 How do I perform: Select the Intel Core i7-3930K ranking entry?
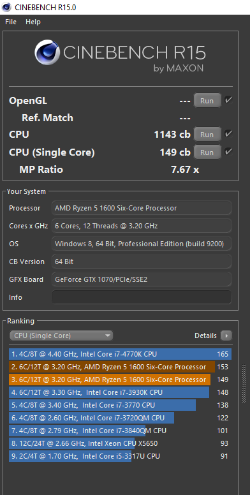click(121, 392)
